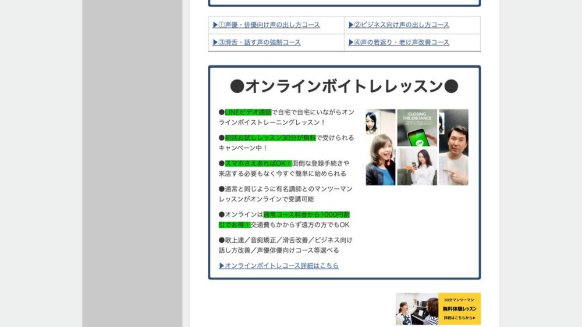
Task: Click the woman holding smartphone photo
Action: [417, 166]
